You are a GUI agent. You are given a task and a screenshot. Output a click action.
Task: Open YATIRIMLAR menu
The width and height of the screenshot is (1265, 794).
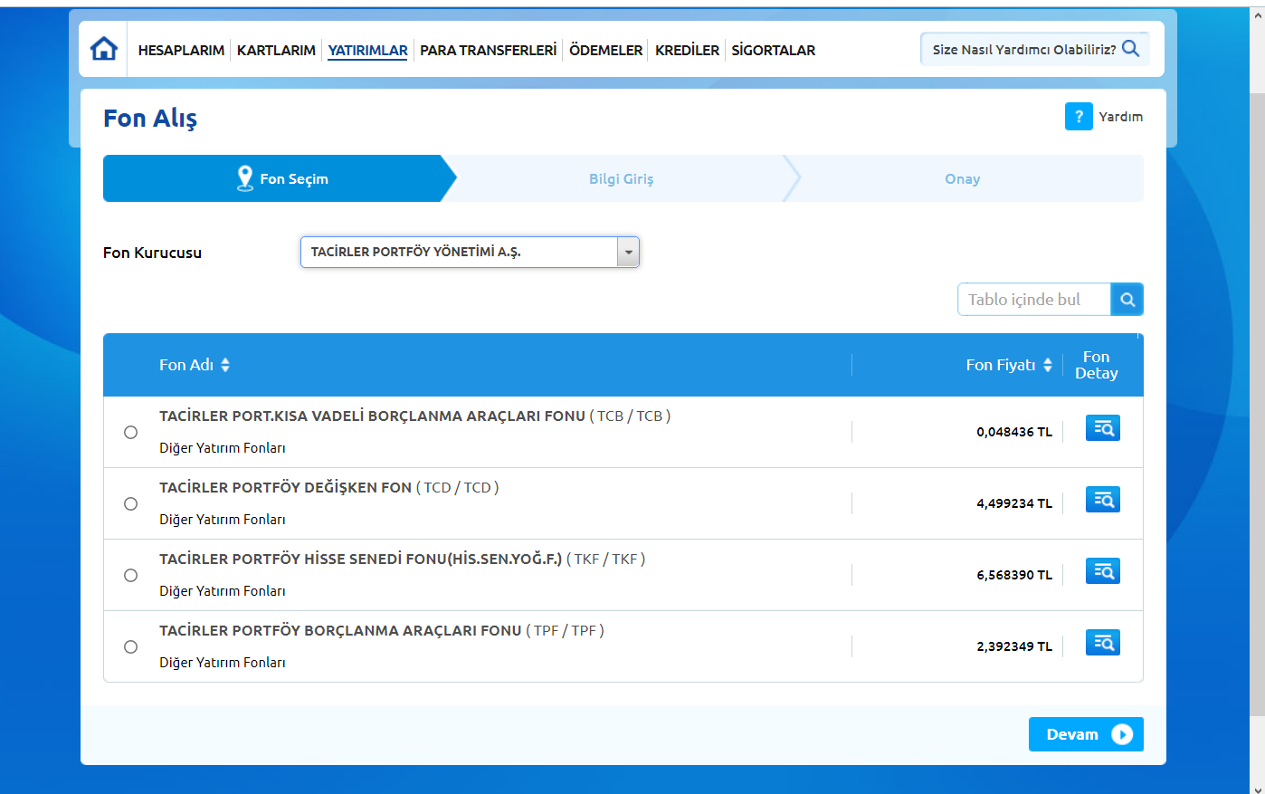367,51
